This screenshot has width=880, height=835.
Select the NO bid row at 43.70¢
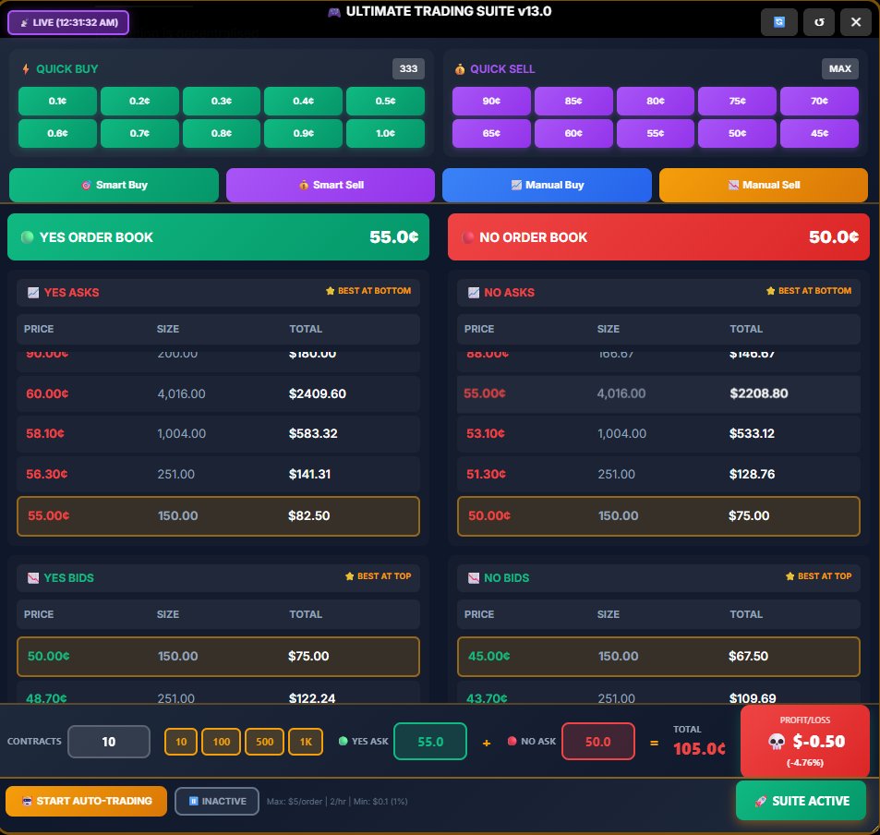click(x=658, y=694)
